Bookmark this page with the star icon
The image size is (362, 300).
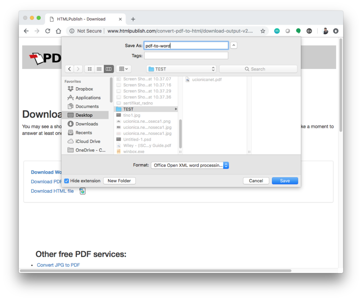coord(263,31)
